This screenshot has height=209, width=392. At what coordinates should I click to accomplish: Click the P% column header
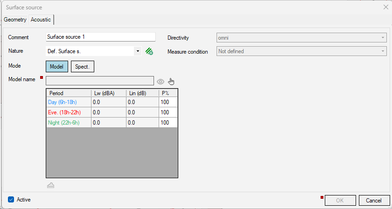click(x=168, y=93)
